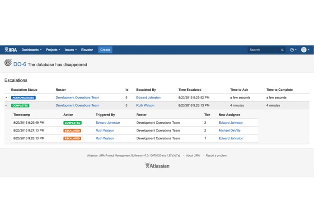Open the user avatar profile menu

pos(305,50)
